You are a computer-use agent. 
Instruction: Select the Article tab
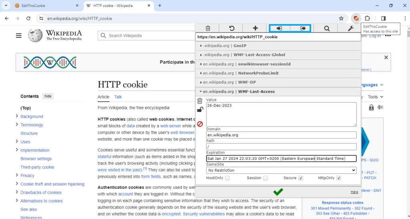103,97
